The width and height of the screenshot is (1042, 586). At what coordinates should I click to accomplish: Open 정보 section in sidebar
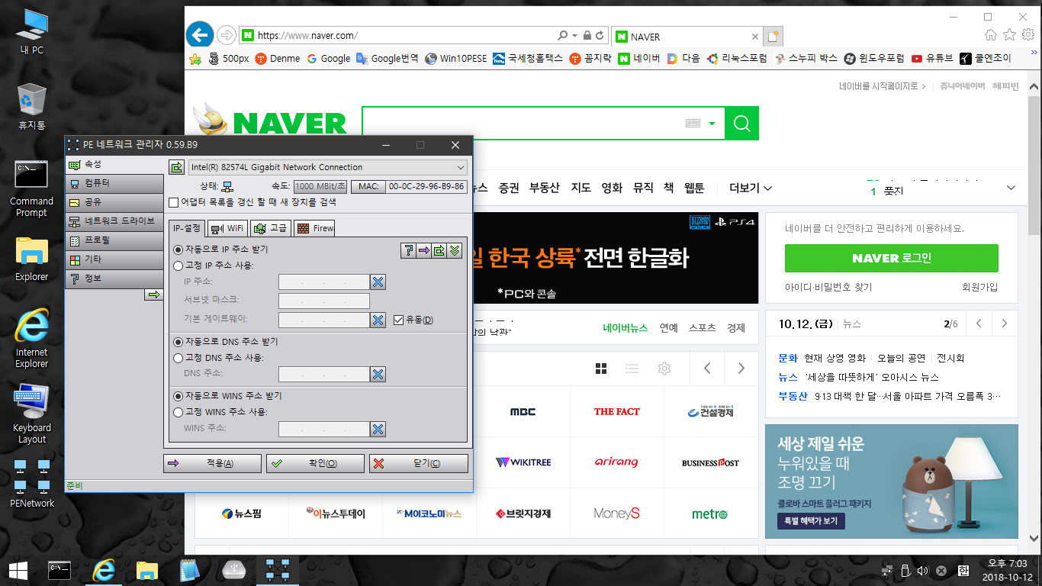pyautogui.click(x=114, y=279)
